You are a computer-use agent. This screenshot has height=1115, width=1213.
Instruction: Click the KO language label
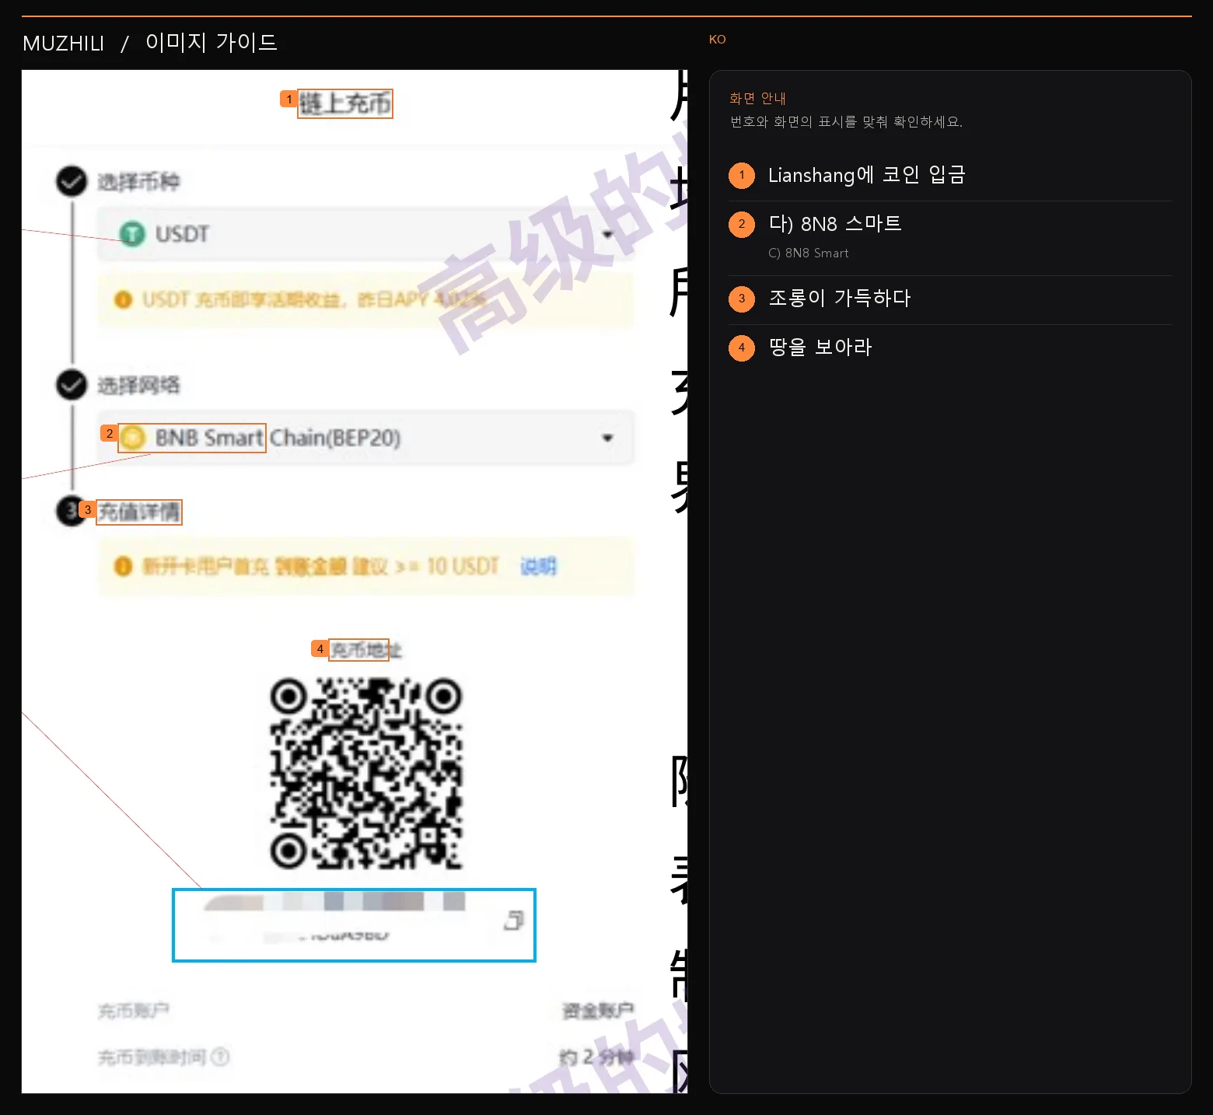(717, 39)
